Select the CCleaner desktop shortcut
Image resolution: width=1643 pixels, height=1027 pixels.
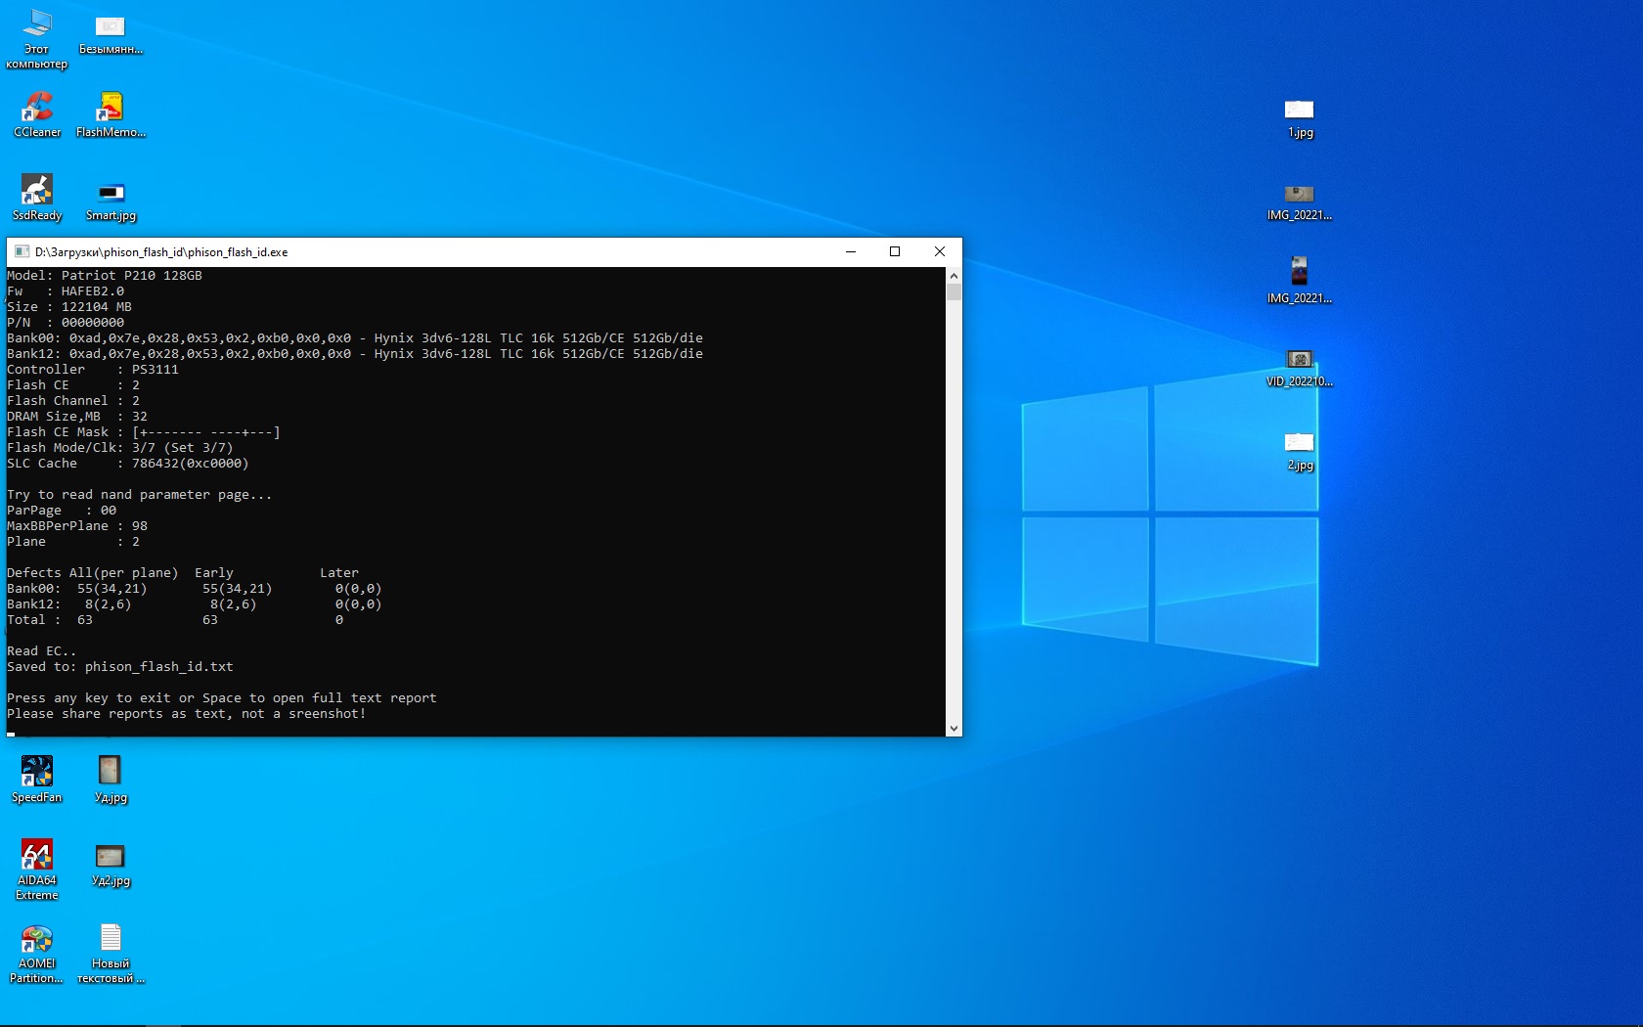click(37, 114)
